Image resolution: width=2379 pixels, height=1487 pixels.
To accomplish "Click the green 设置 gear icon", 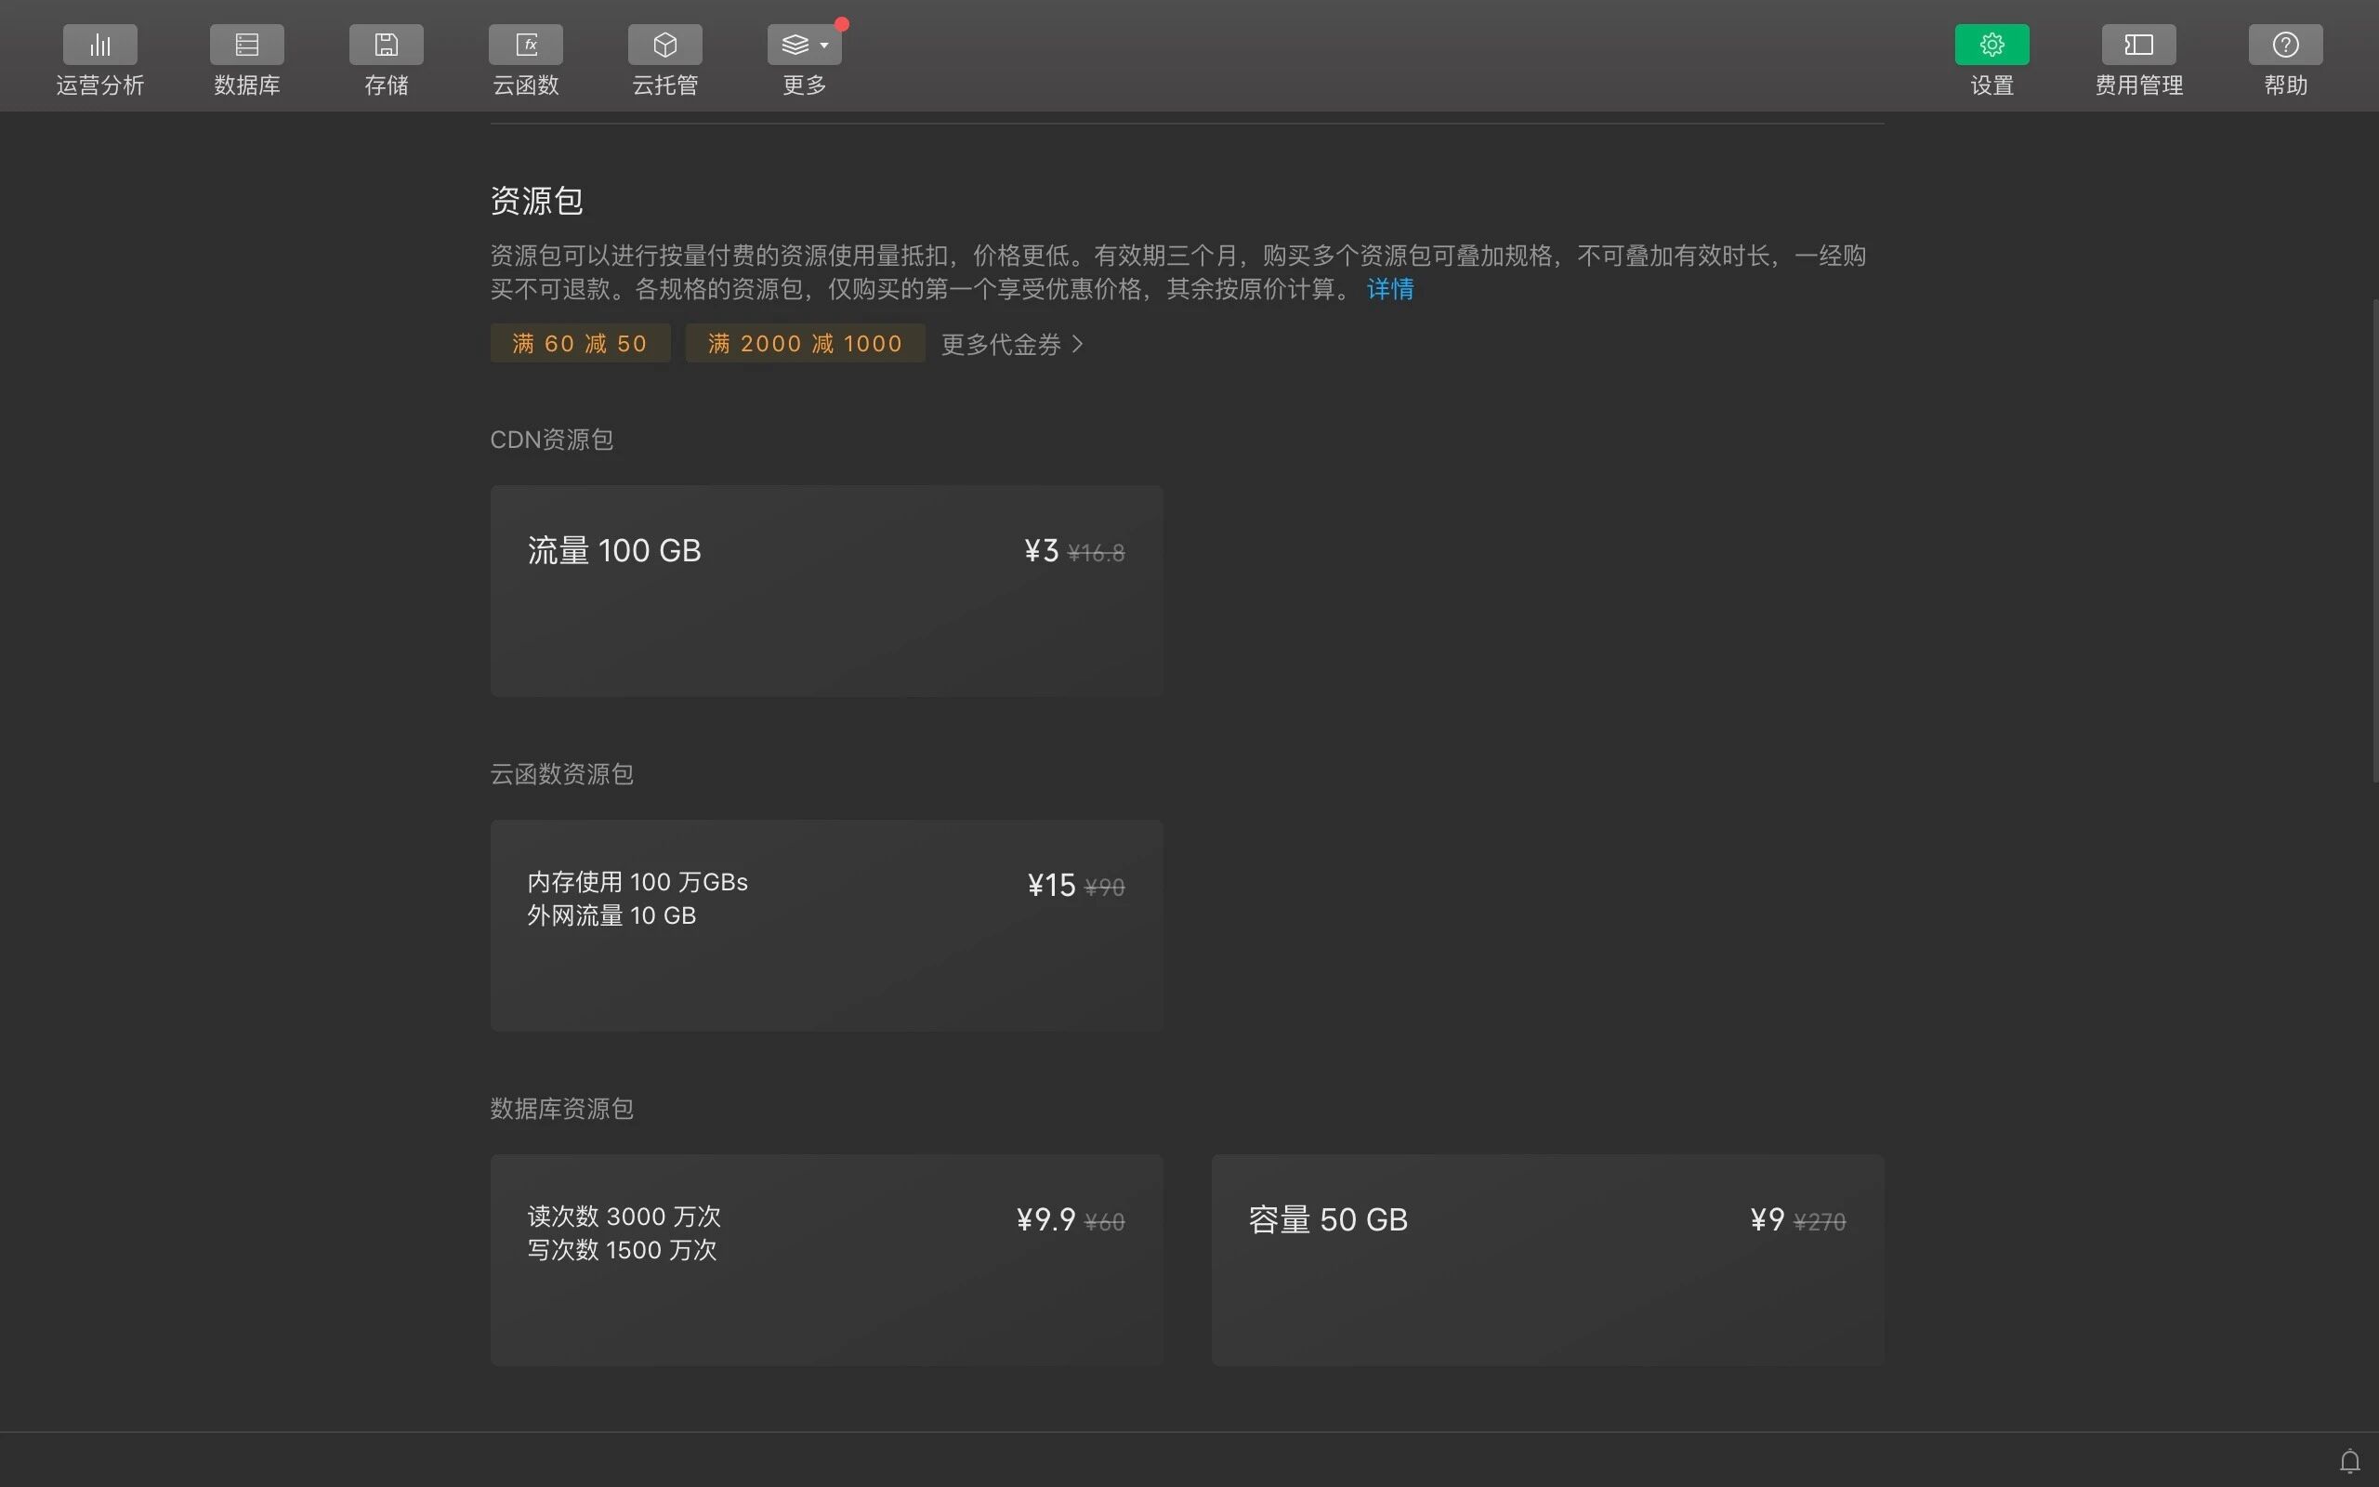I will pos(1991,46).
